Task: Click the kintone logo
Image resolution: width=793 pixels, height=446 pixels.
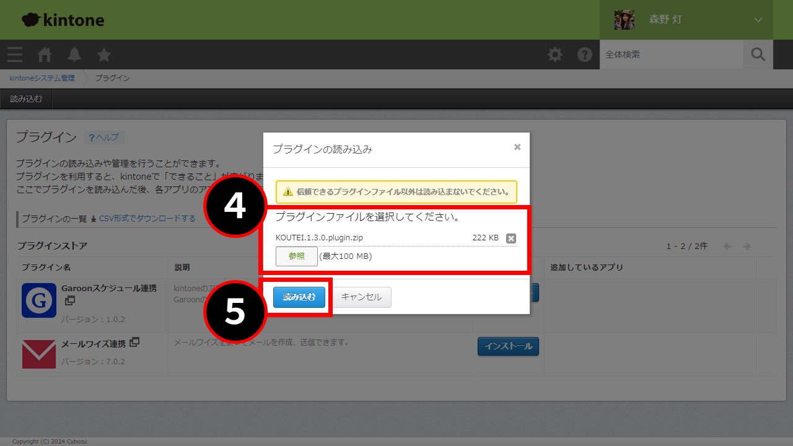Action: (x=63, y=20)
